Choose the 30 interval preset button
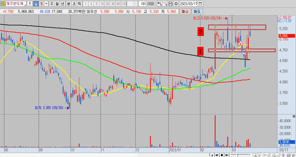The width and height of the screenshot is (296, 157). (113, 4)
